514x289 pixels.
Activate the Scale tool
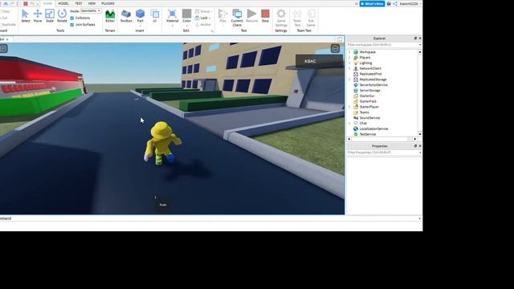tap(50, 16)
